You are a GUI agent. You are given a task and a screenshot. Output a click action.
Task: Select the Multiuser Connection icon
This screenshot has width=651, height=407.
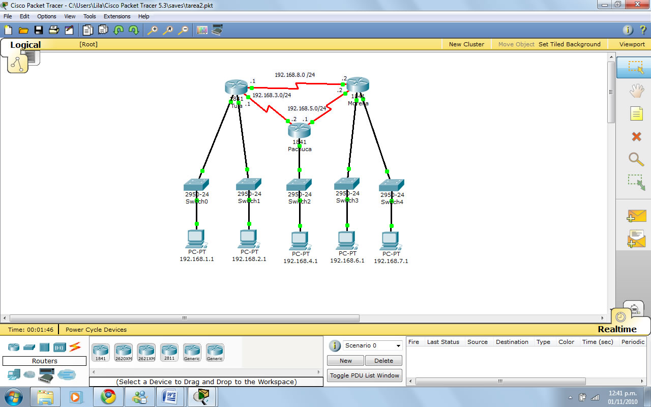[67, 375]
